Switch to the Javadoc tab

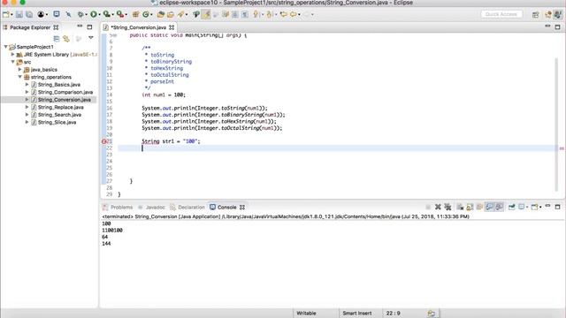151,208
